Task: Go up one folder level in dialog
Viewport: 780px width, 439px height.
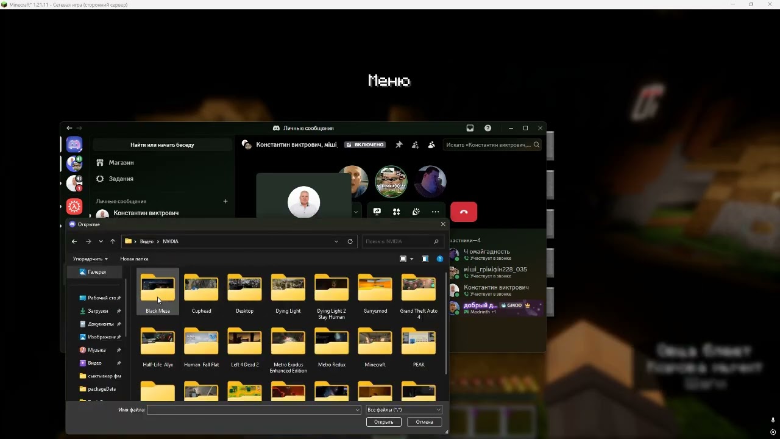Action: point(113,241)
